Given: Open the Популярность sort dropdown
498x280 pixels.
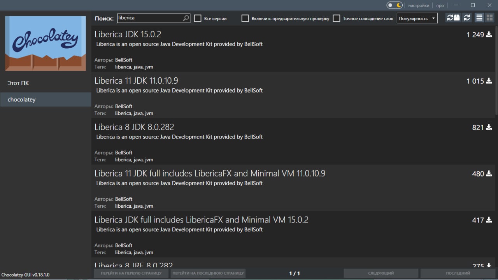Looking at the screenshot, I should tap(417, 18).
